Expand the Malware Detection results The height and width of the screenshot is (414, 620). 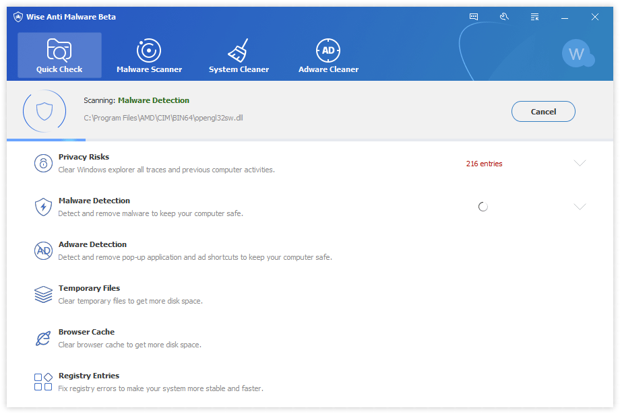[580, 207]
